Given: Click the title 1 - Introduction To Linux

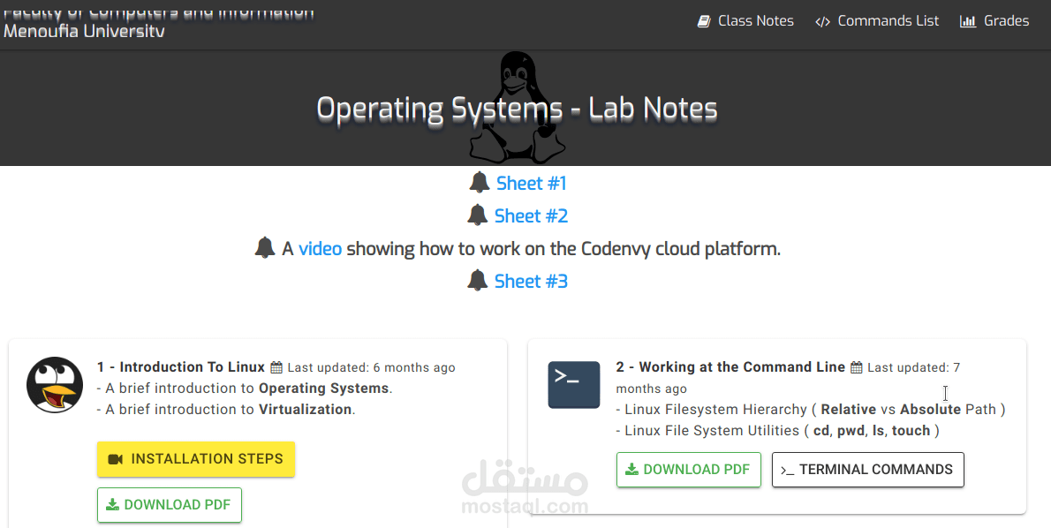Looking at the screenshot, I should [181, 367].
